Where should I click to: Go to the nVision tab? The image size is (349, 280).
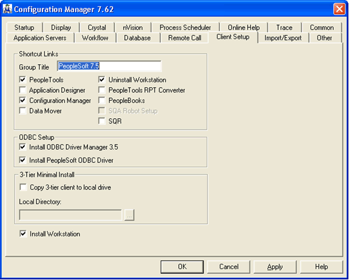tap(133, 28)
